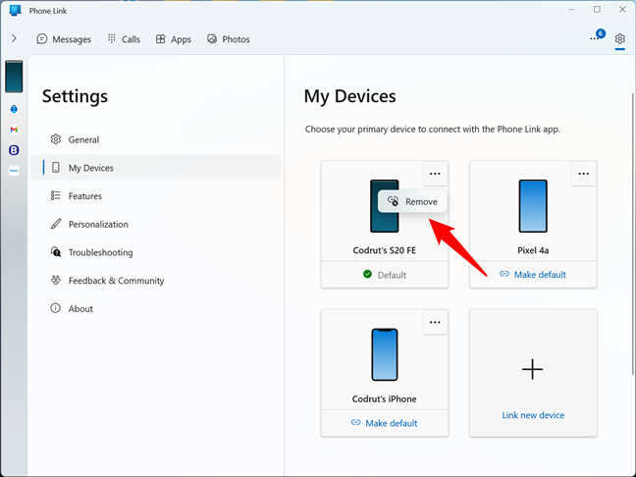Go to the Photos tab

click(x=229, y=39)
